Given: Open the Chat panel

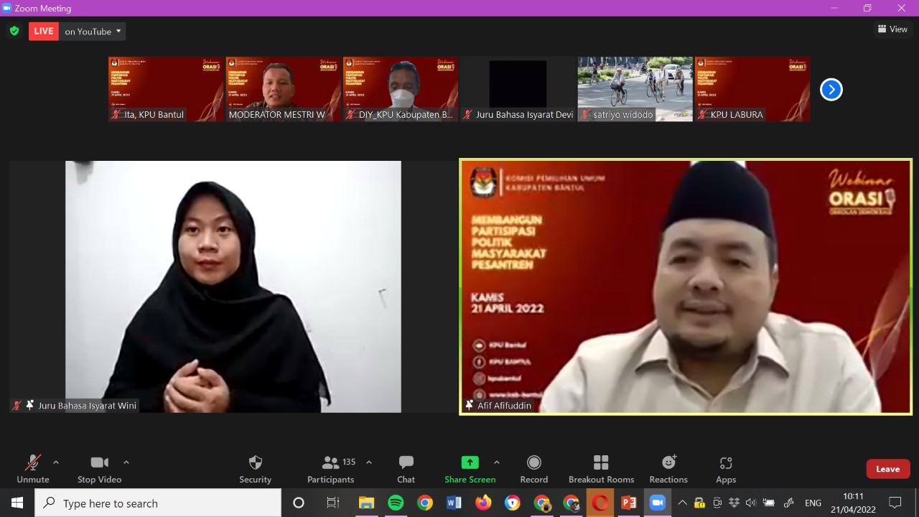Looking at the screenshot, I should [406, 469].
